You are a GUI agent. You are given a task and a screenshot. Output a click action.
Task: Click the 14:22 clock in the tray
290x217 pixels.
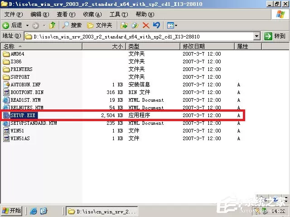click(x=278, y=211)
